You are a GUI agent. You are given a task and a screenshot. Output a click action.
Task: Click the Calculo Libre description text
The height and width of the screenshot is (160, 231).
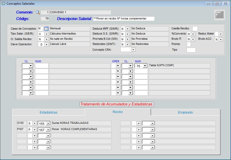click(58, 44)
